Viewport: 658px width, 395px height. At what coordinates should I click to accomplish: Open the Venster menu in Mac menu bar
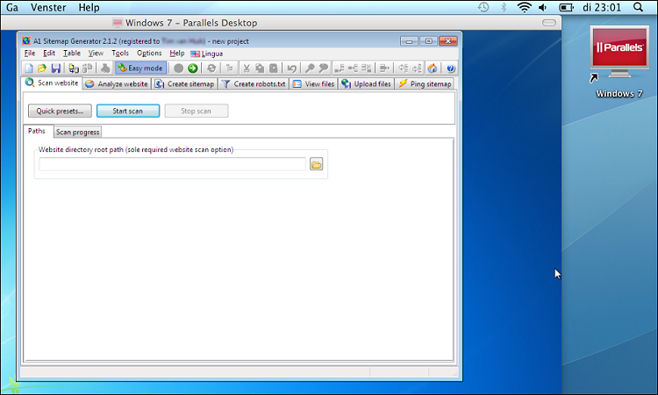click(48, 8)
